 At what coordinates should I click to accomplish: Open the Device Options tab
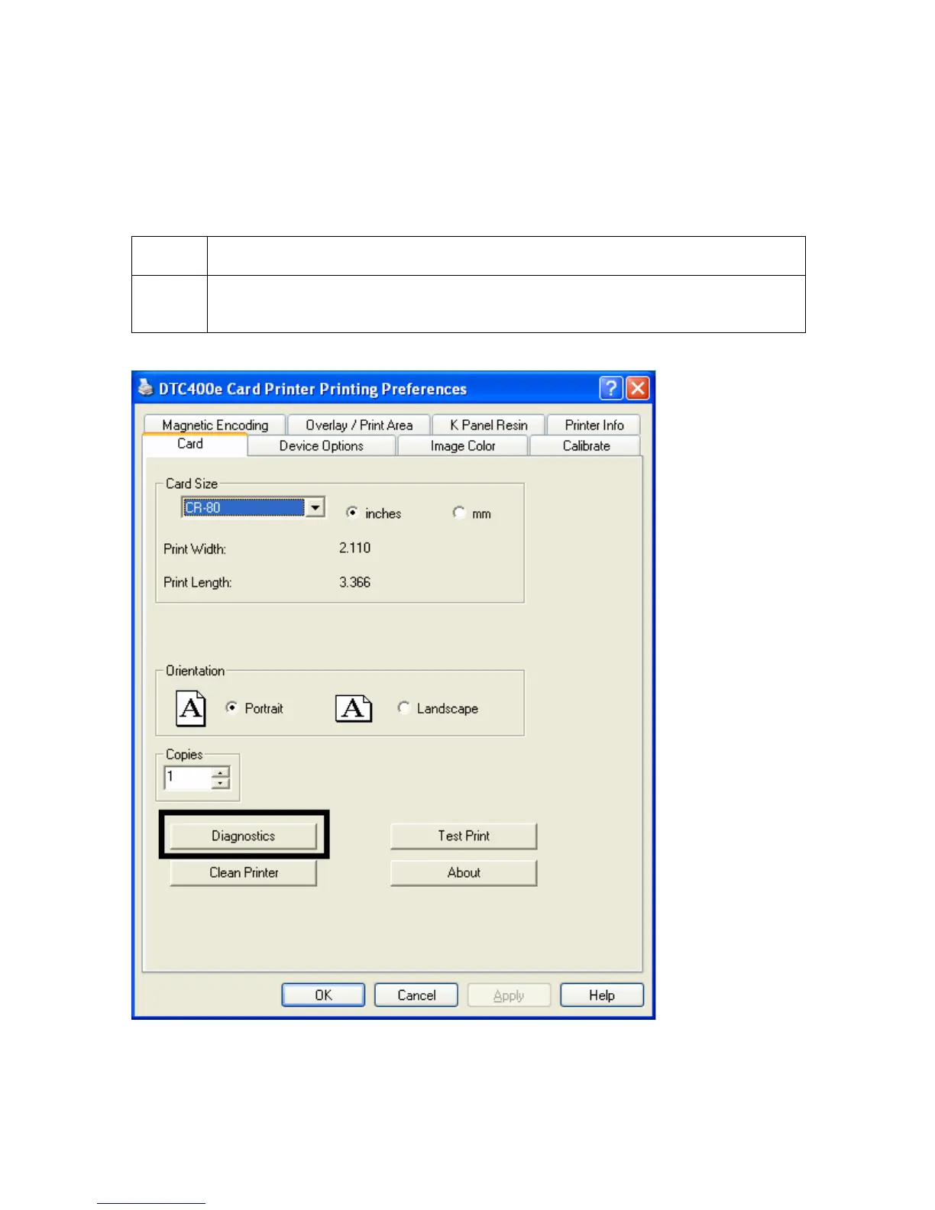point(322,446)
